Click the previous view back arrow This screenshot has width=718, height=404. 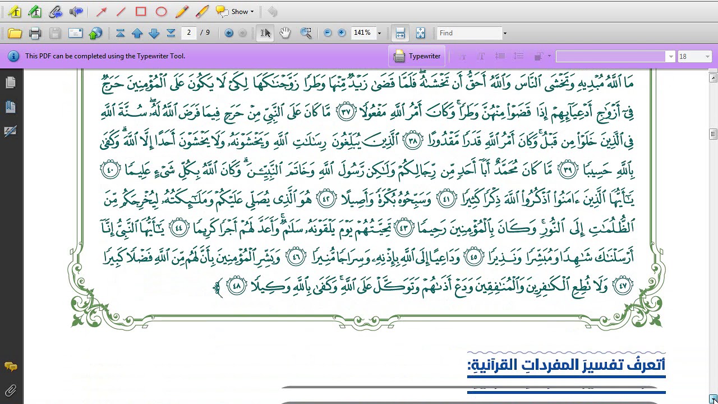[229, 33]
